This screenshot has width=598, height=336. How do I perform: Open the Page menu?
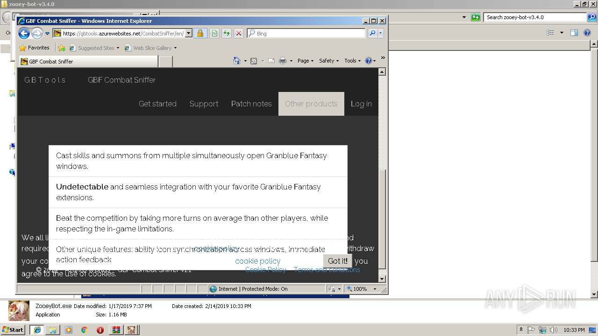pyautogui.click(x=306, y=61)
